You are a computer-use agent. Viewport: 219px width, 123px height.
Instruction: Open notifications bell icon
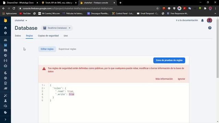click(202, 20)
